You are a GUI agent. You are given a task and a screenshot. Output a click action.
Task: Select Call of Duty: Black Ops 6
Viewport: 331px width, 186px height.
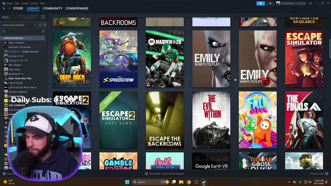22,87
